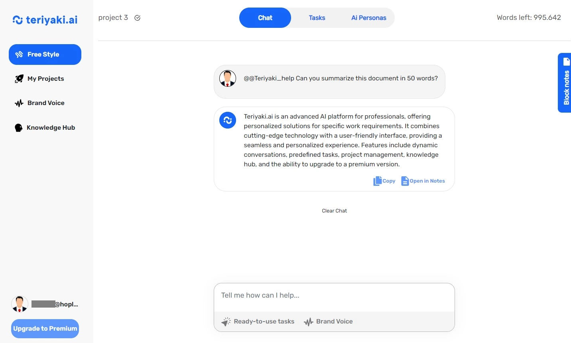Screen dimensions: 571x343
Task: Go to My Projects
Action: [x=45, y=79]
